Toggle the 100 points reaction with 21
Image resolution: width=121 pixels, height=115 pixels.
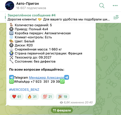point(47,97)
